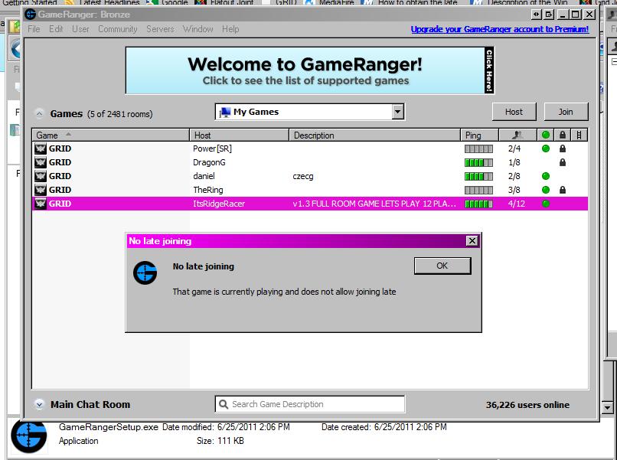Click the 2/4 player count

(514, 148)
